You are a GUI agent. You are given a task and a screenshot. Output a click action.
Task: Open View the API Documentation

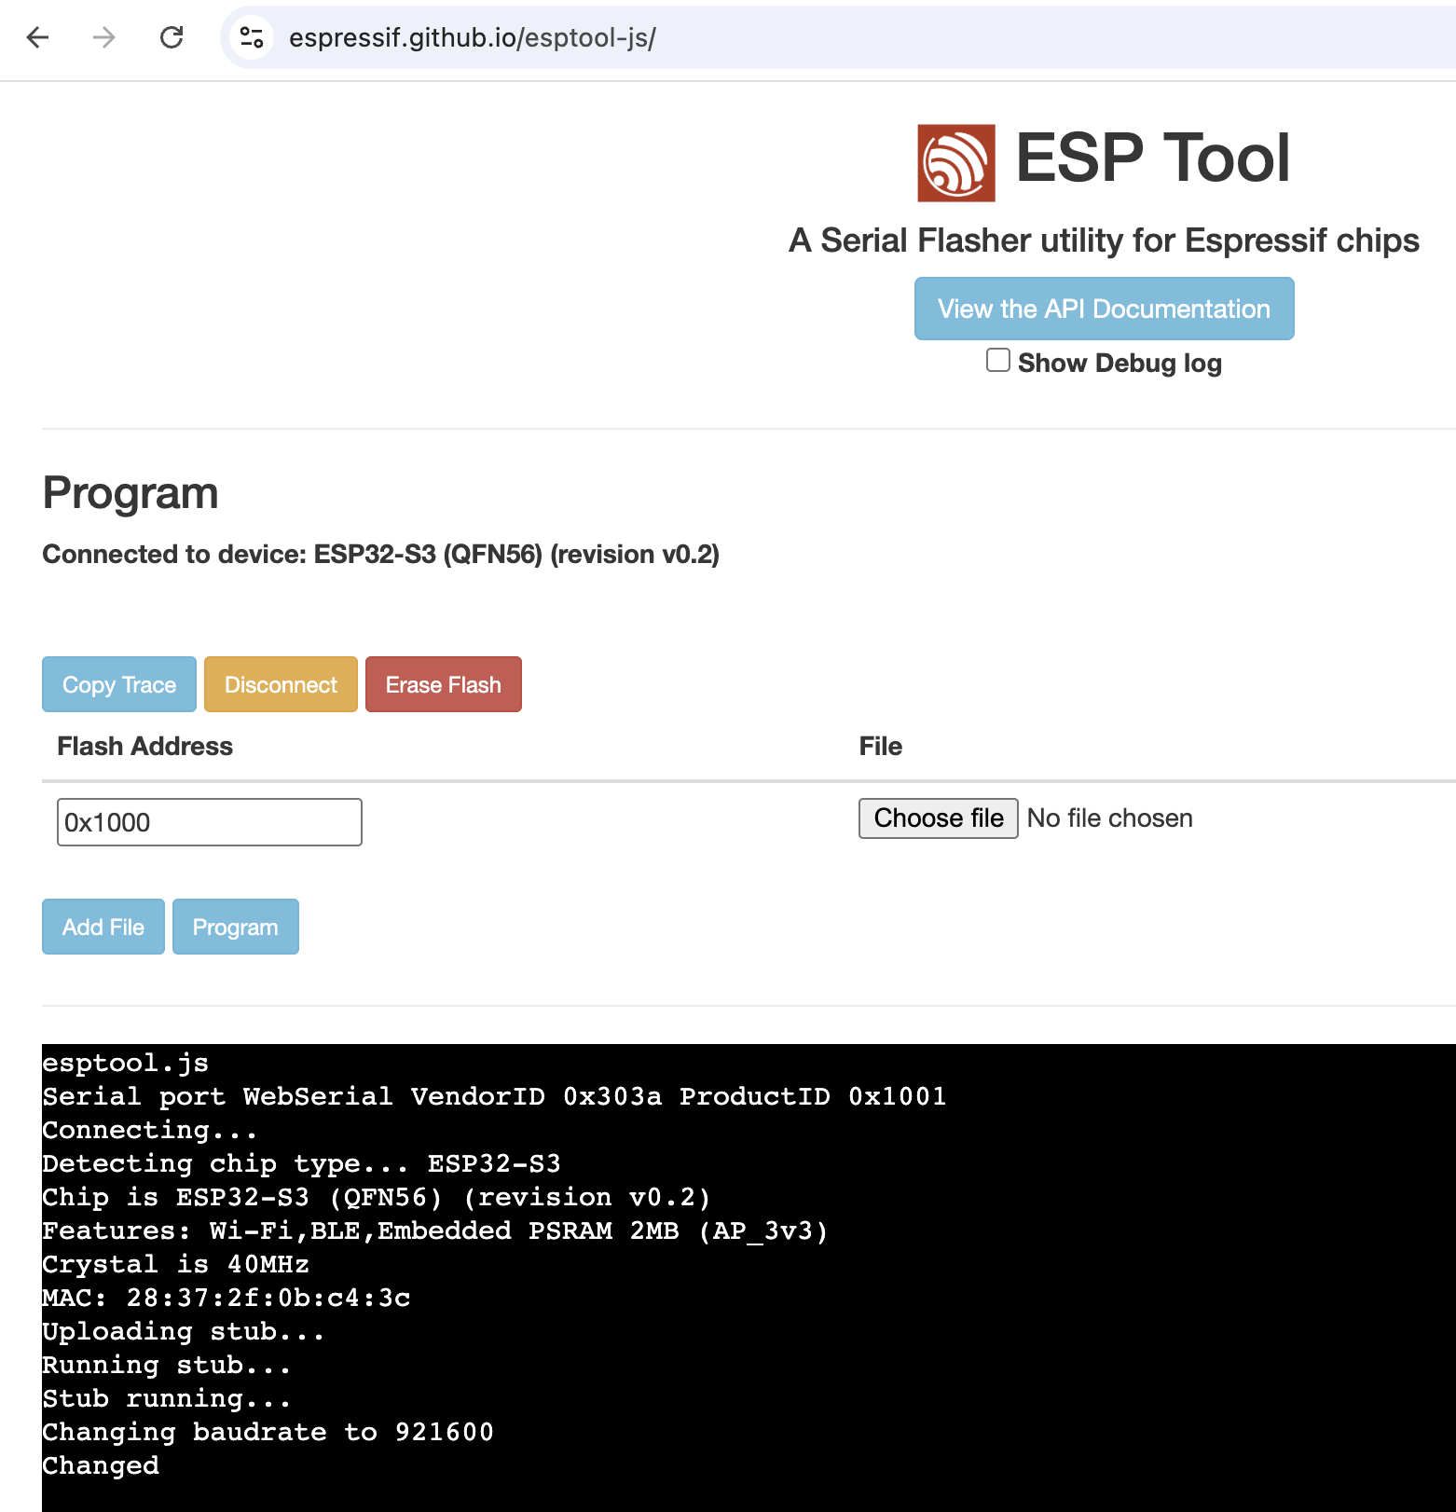coord(1104,309)
